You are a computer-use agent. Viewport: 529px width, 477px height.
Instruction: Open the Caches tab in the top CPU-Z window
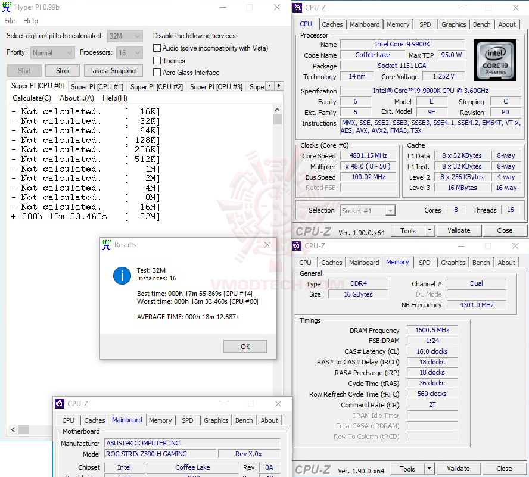(x=332, y=24)
